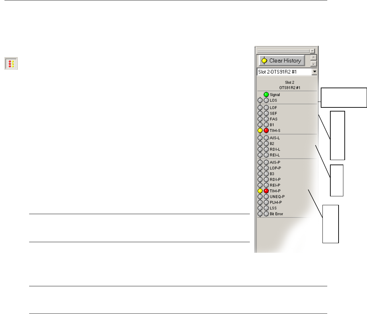
Task: Click the Slot 2 header text
Action: pyautogui.click(x=290, y=82)
